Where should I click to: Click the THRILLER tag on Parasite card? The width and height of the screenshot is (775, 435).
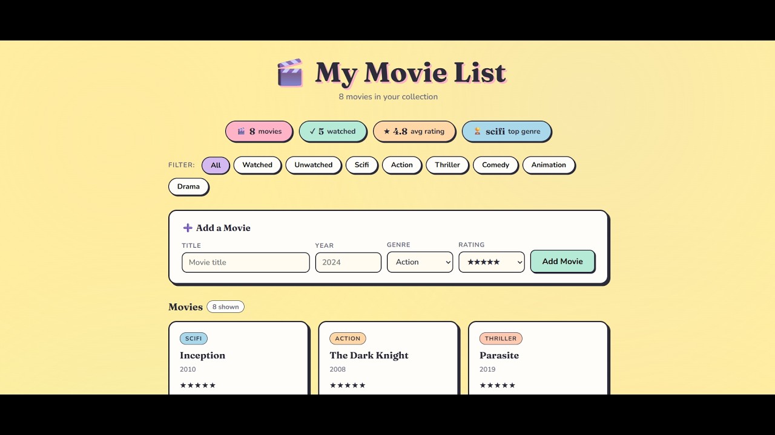click(501, 338)
